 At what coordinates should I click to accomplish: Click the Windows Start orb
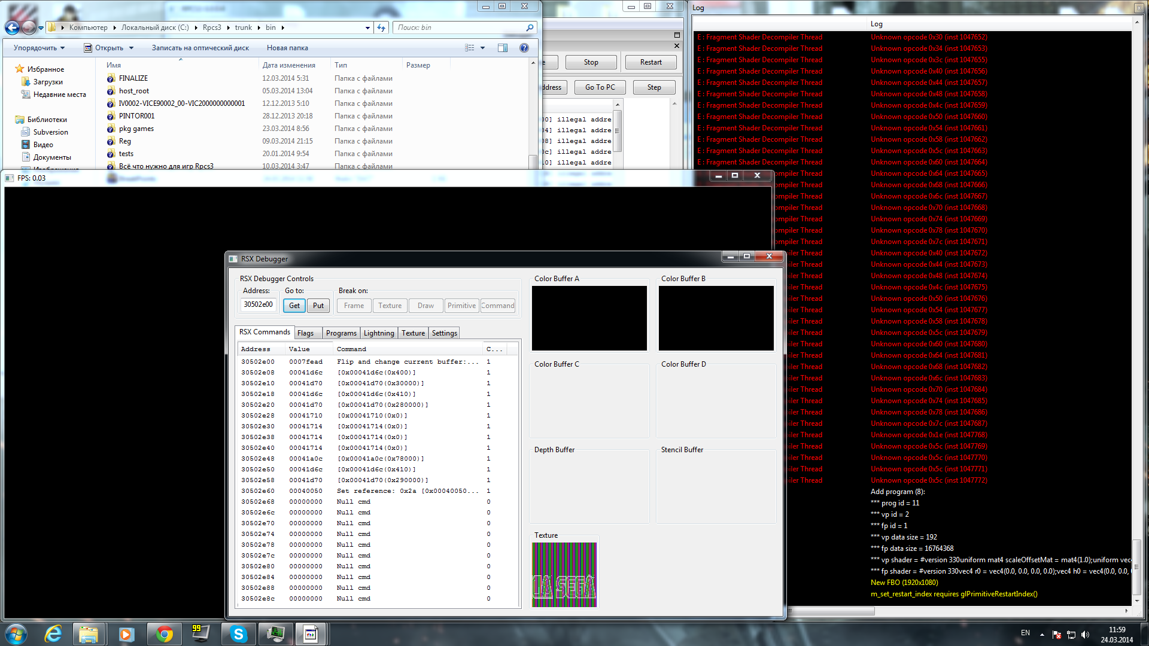coord(16,634)
